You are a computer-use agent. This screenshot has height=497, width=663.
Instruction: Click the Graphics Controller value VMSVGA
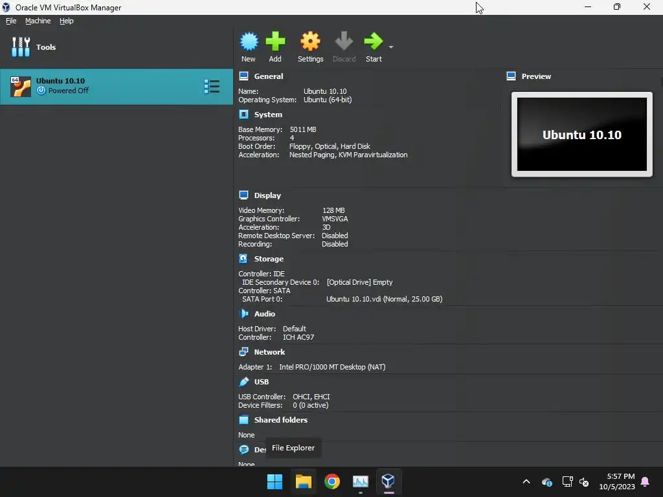(x=335, y=219)
